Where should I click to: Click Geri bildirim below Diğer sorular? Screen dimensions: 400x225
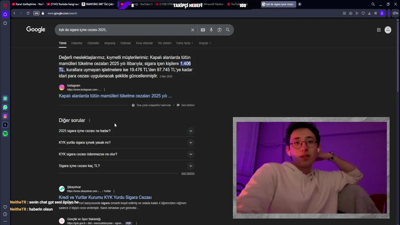coord(188,173)
